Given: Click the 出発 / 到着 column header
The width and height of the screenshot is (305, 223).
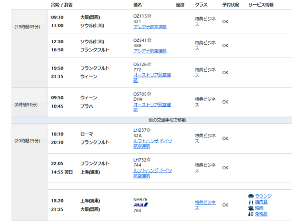Looking at the screenshot, I should click(x=61, y=5).
